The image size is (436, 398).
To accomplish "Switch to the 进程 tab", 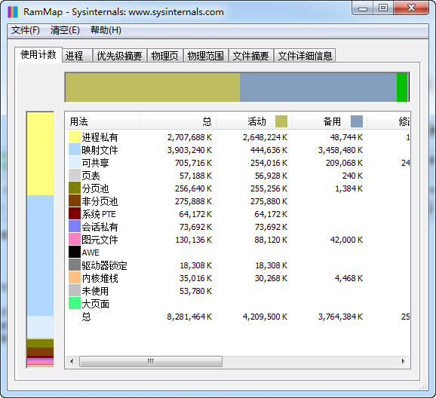I will [x=77, y=56].
